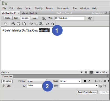Open the File menu

[4, 8]
